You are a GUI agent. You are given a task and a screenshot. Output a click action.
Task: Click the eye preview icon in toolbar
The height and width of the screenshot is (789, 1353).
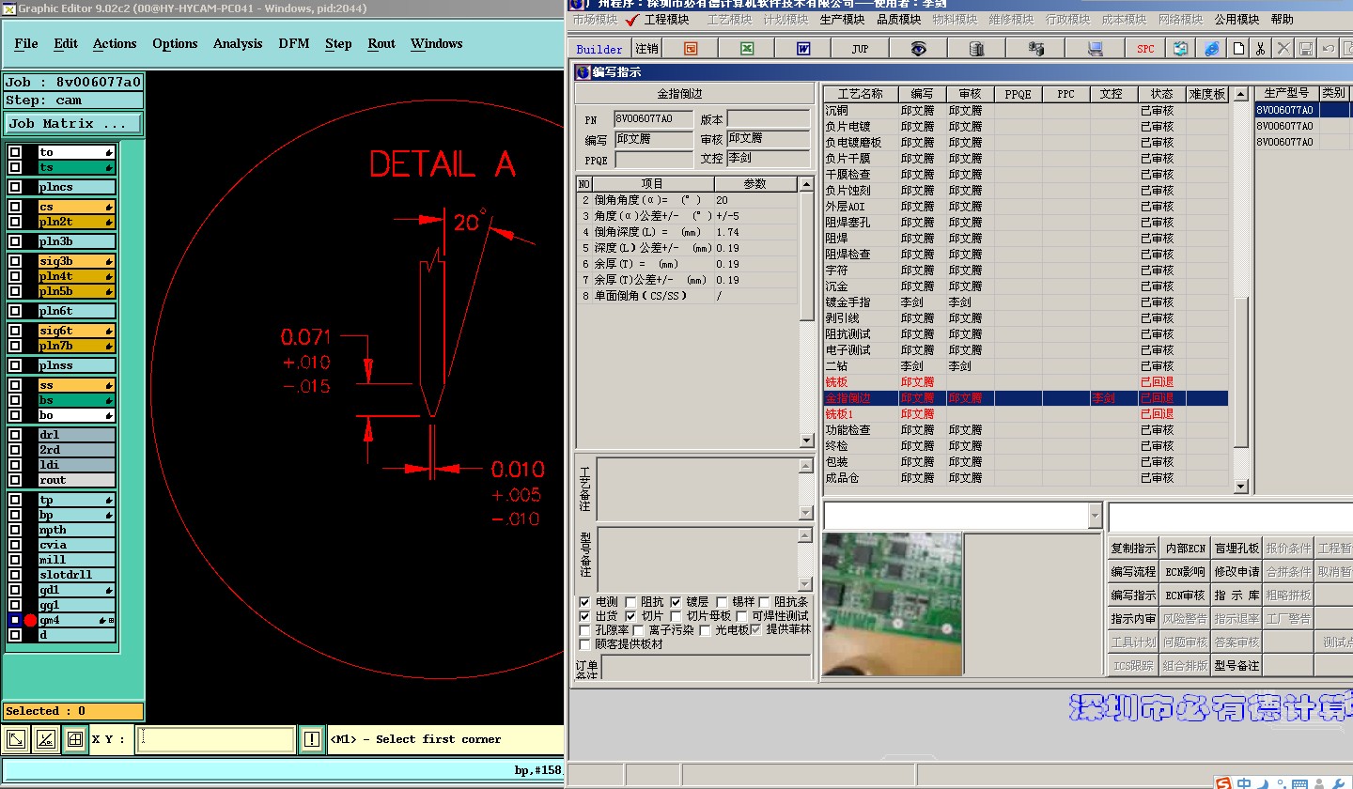pos(918,49)
